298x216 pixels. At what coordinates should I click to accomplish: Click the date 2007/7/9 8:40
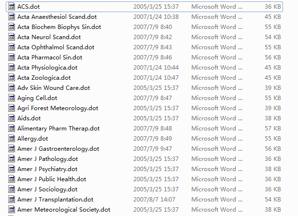153,27
